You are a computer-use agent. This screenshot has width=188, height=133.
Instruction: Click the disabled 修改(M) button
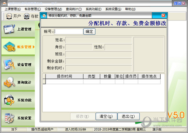(x=82, y=116)
